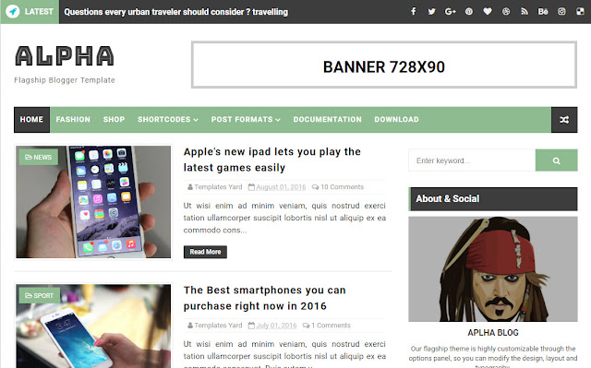Open the Instagram icon
Image resolution: width=591 pixels, height=368 pixels.
561,11
